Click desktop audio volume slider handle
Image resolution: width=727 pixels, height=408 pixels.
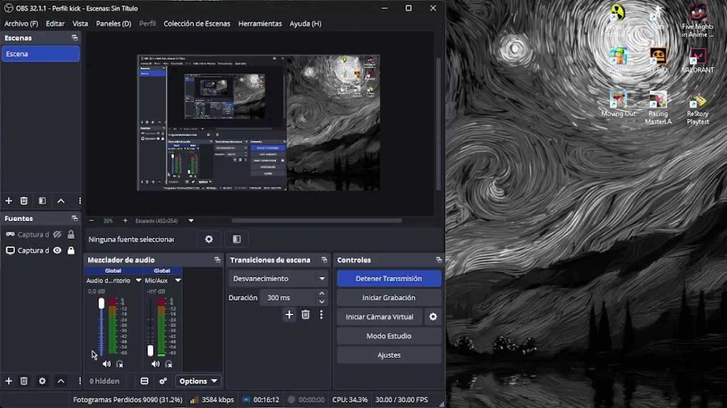point(102,303)
